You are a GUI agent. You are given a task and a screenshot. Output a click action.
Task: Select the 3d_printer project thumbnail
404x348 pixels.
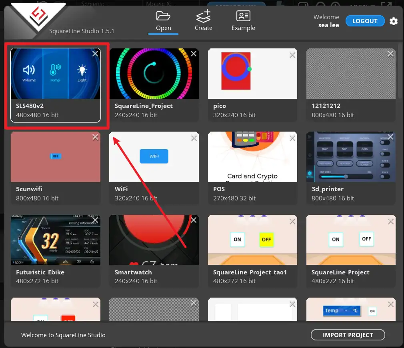(x=351, y=157)
